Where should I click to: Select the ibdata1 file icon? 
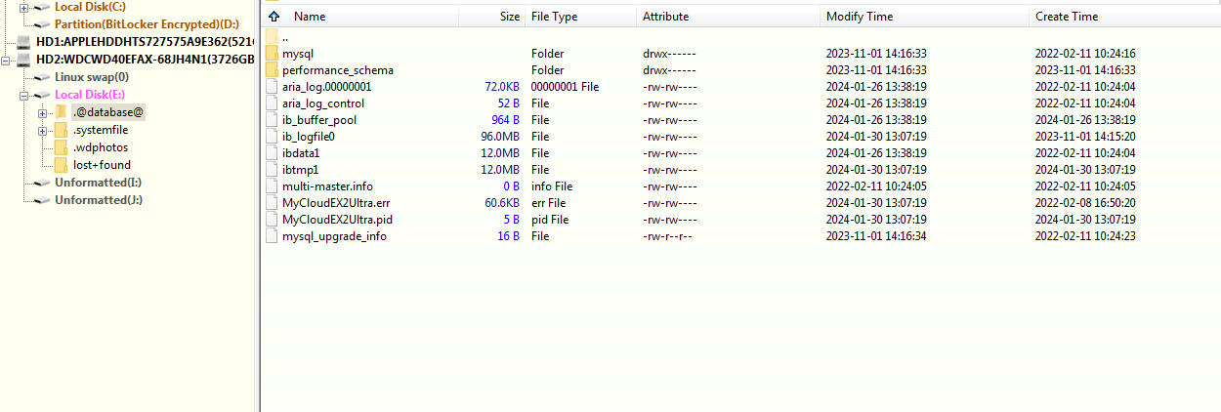(x=272, y=153)
